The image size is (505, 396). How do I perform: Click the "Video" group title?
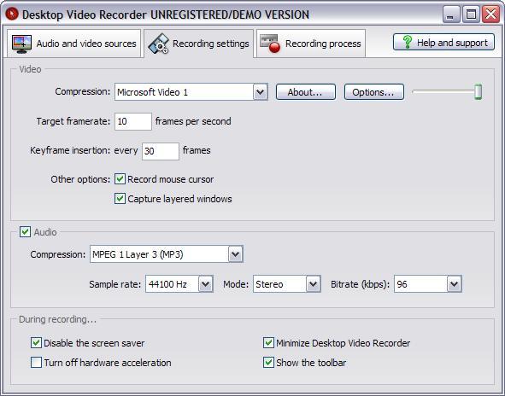pyautogui.click(x=30, y=69)
